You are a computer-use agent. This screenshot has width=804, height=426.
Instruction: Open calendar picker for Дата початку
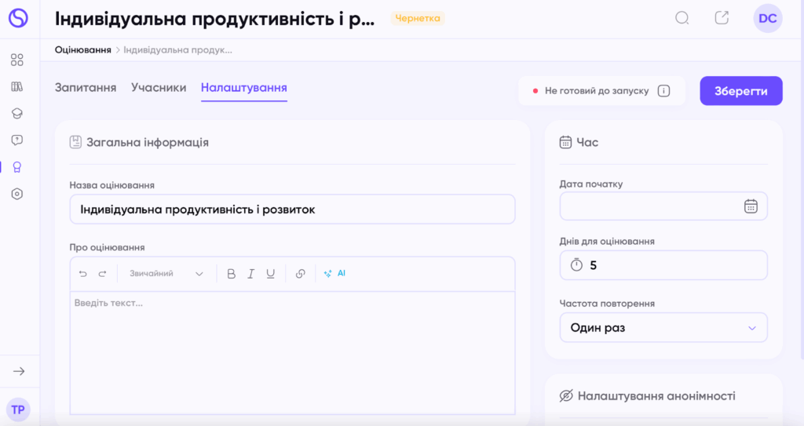click(x=751, y=206)
